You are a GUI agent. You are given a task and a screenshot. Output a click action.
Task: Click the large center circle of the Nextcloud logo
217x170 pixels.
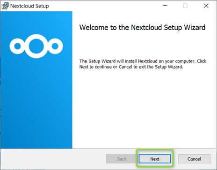[36, 46]
